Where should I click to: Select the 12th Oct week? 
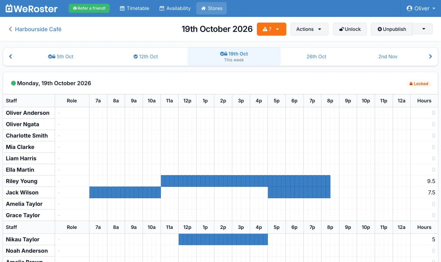(x=146, y=57)
